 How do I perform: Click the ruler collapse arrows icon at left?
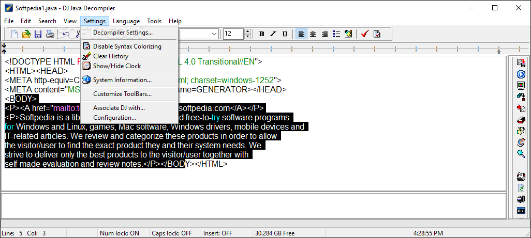pyautogui.click(x=4, y=47)
